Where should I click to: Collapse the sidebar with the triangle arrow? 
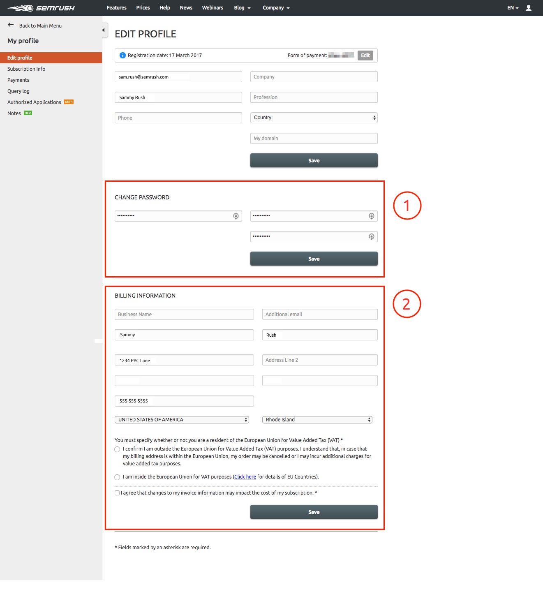click(103, 30)
